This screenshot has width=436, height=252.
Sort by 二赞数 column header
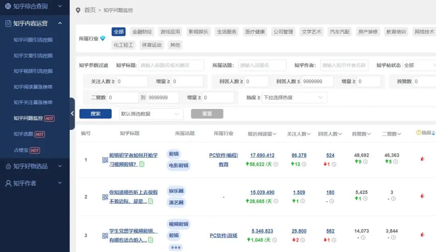tap(392, 134)
